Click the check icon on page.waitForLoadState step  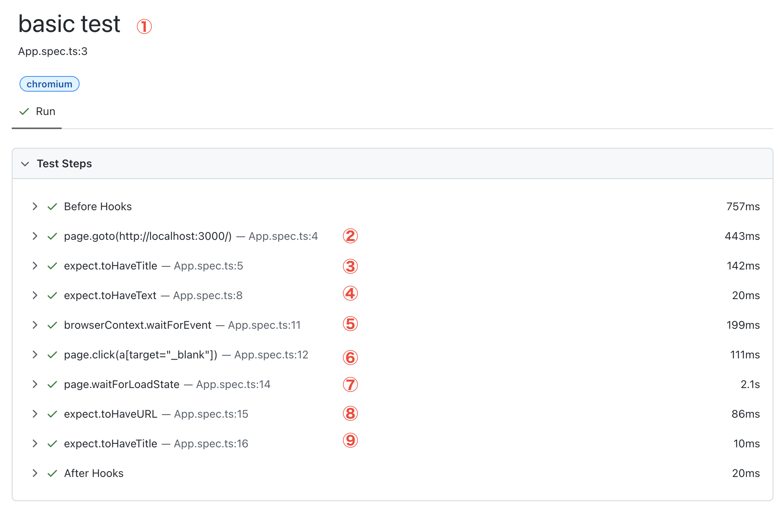52,384
